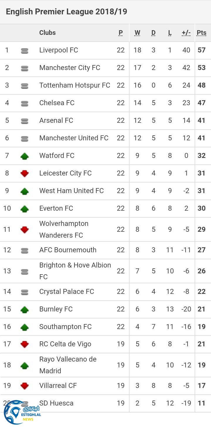Open the Manchester City FC club link

pos(70,68)
